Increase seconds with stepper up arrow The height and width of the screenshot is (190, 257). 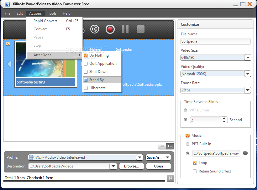pos(224,118)
